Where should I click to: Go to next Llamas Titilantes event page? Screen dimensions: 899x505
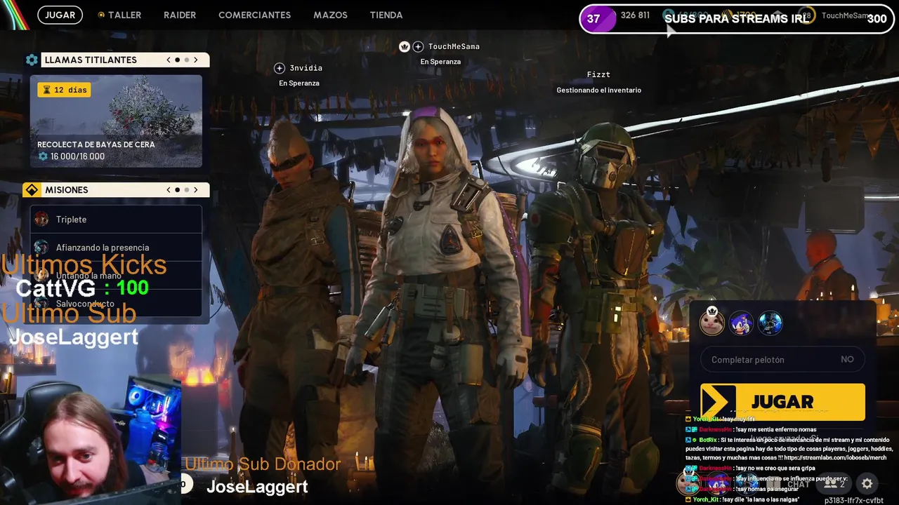196,60
